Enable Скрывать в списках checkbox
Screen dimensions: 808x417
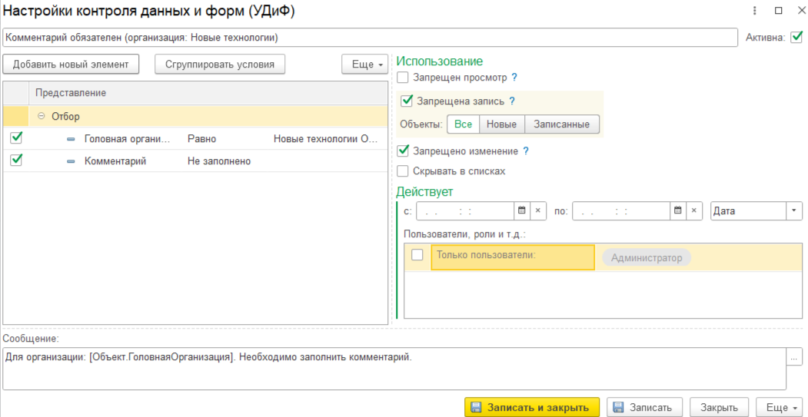tap(403, 171)
